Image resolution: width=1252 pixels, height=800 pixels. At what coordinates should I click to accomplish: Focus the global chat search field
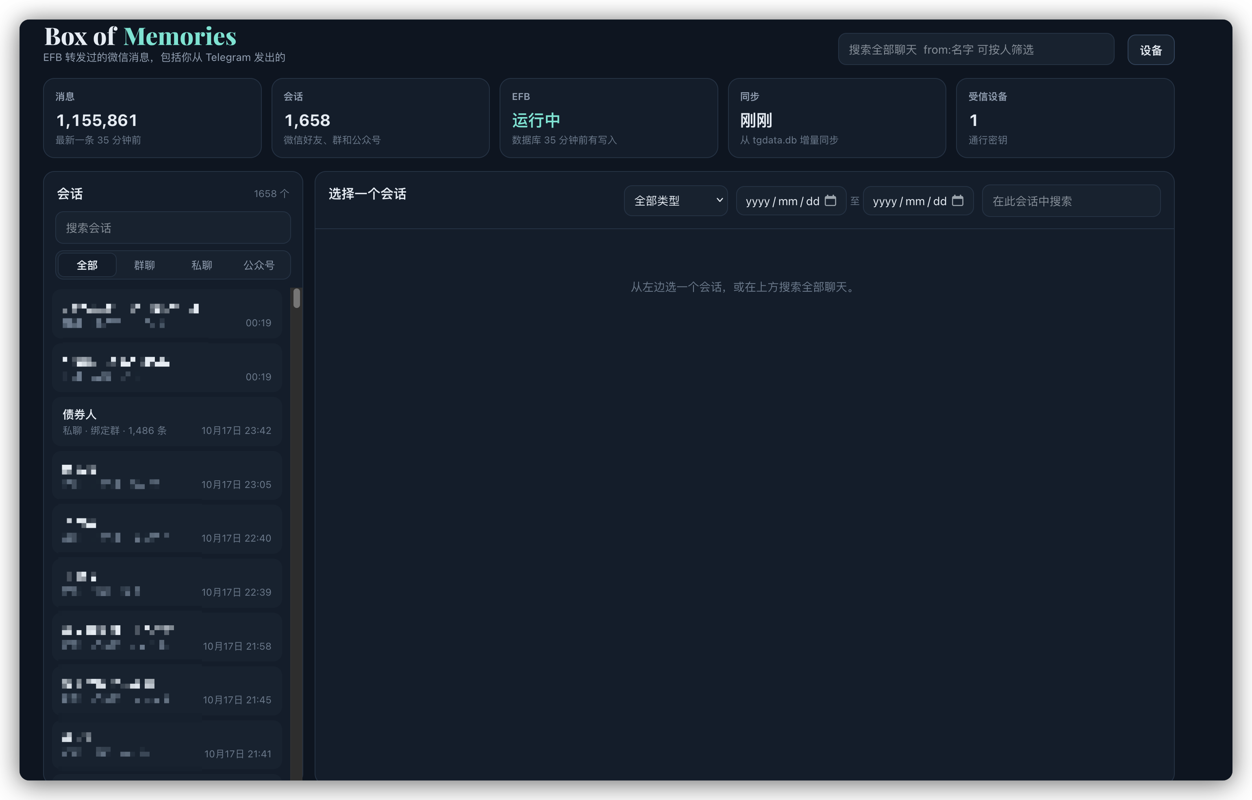click(976, 50)
